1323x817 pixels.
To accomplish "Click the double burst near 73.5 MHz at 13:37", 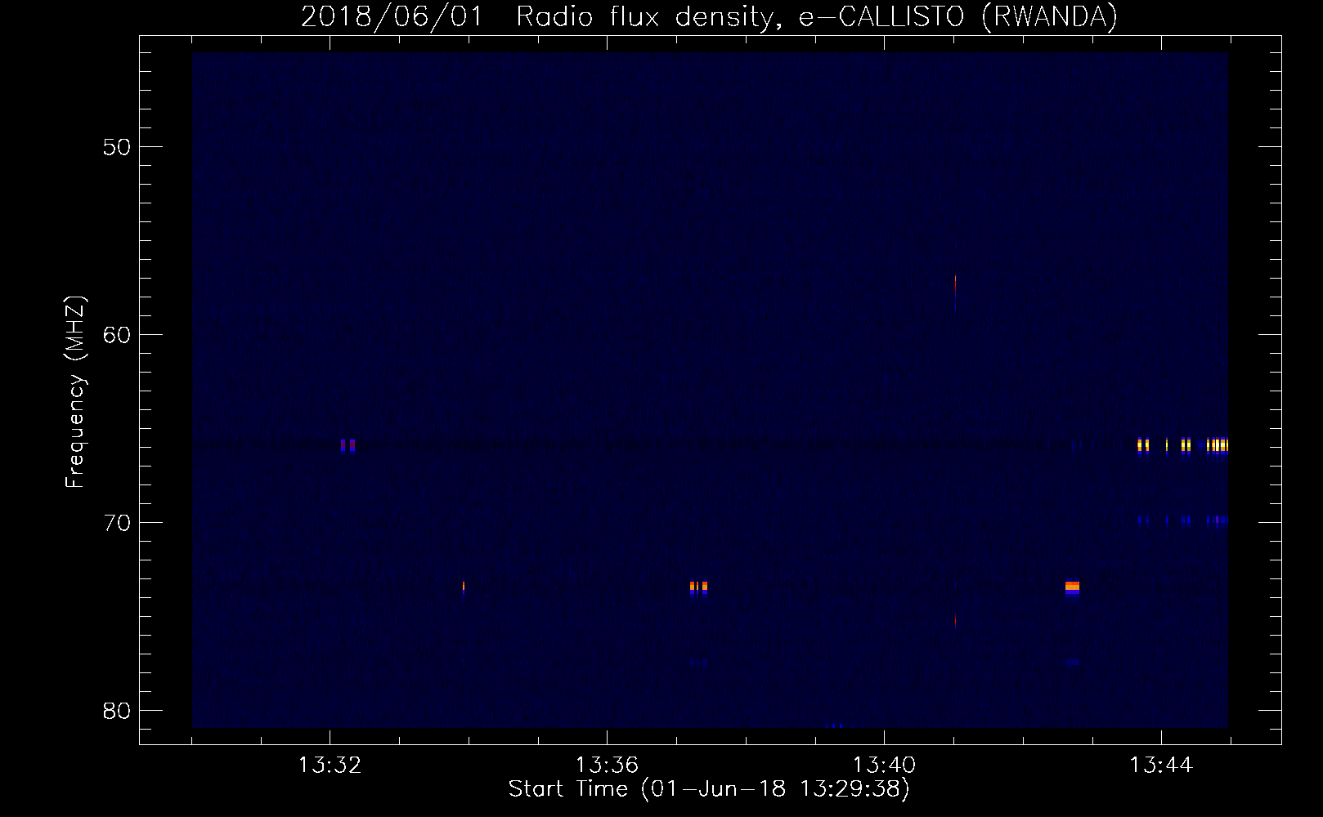I will point(698,588).
